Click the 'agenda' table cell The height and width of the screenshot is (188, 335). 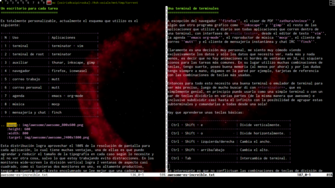click(18, 96)
